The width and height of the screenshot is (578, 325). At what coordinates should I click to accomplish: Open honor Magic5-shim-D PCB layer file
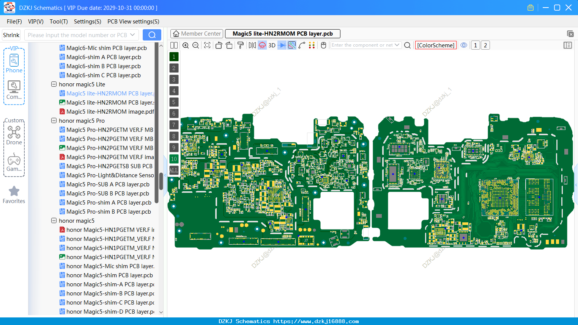click(107, 311)
